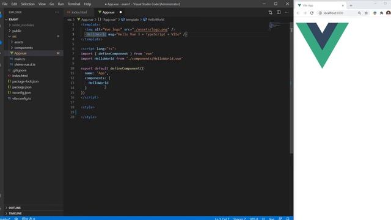The image size is (391, 220).
Task: Click the errors and warnings status item
Action: coord(29,219)
